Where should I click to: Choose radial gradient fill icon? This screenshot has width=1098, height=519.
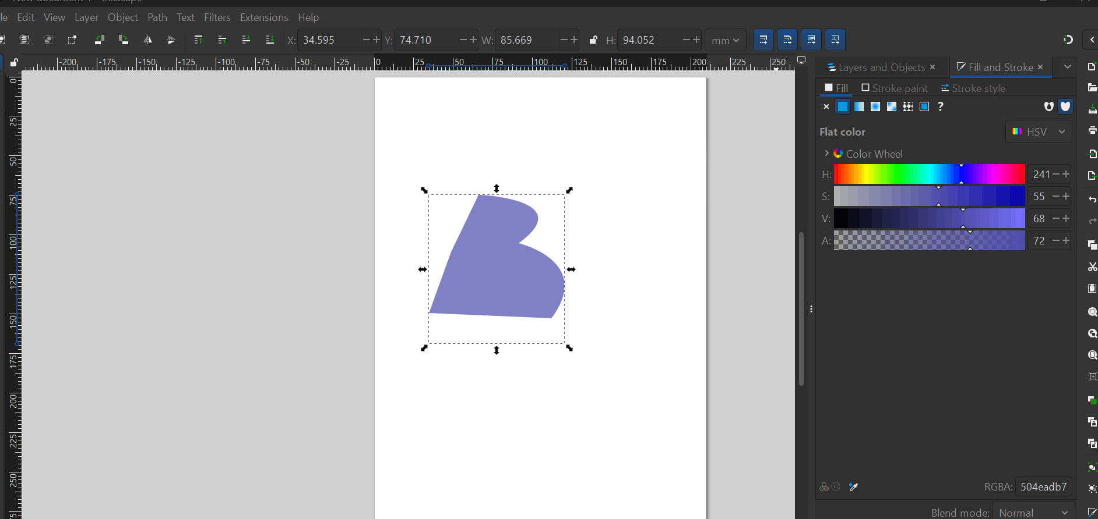click(875, 106)
